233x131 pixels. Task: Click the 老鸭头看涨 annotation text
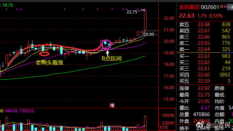(50, 63)
